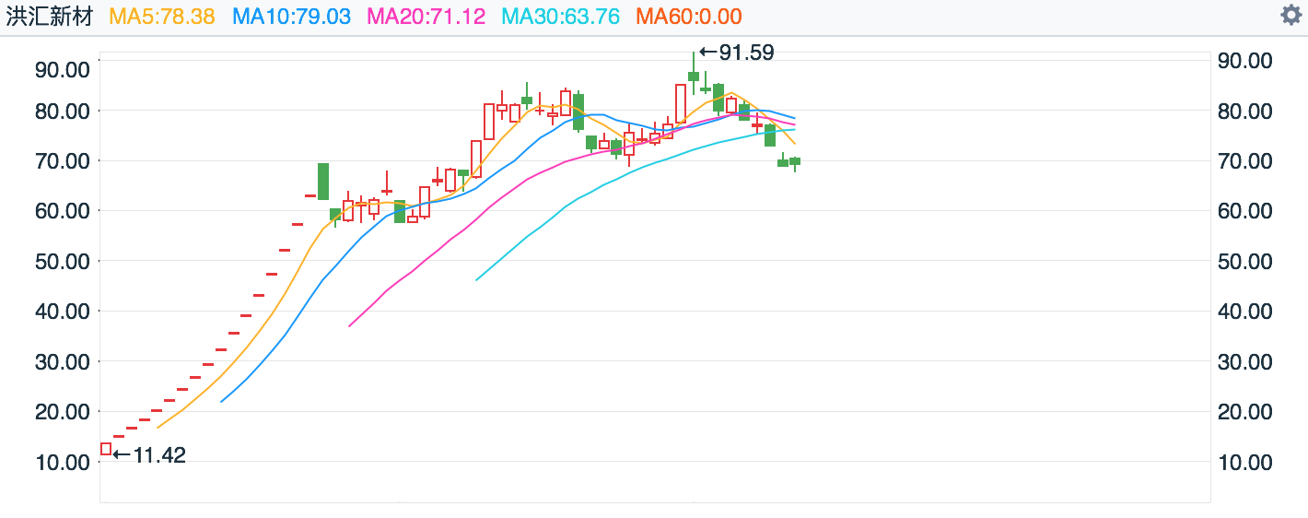Select the first red candlestick near 11.42
The height and width of the screenshot is (518, 1308).
tap(106, 449)
